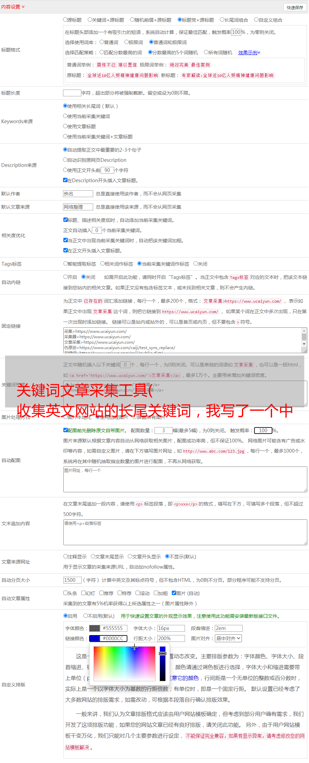Toggle 在Description开头插入文章标题 checkbox
The height and width of the screenshot is (763, 309).
[65, 180]
